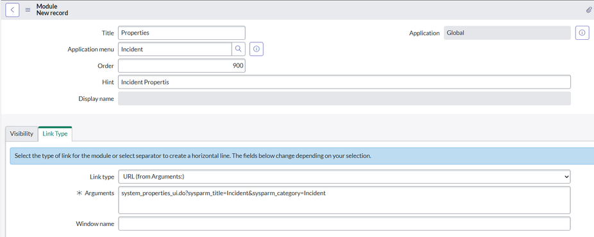
Task: Click the Hint field
Action: click(344, 82)
